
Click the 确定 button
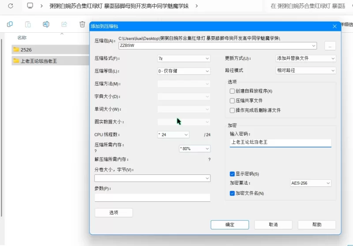click(x=229, y=225)
